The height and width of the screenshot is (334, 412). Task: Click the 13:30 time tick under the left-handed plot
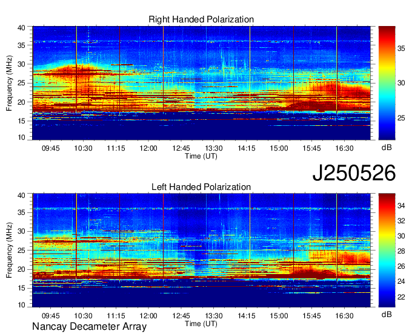pos(214,315)
